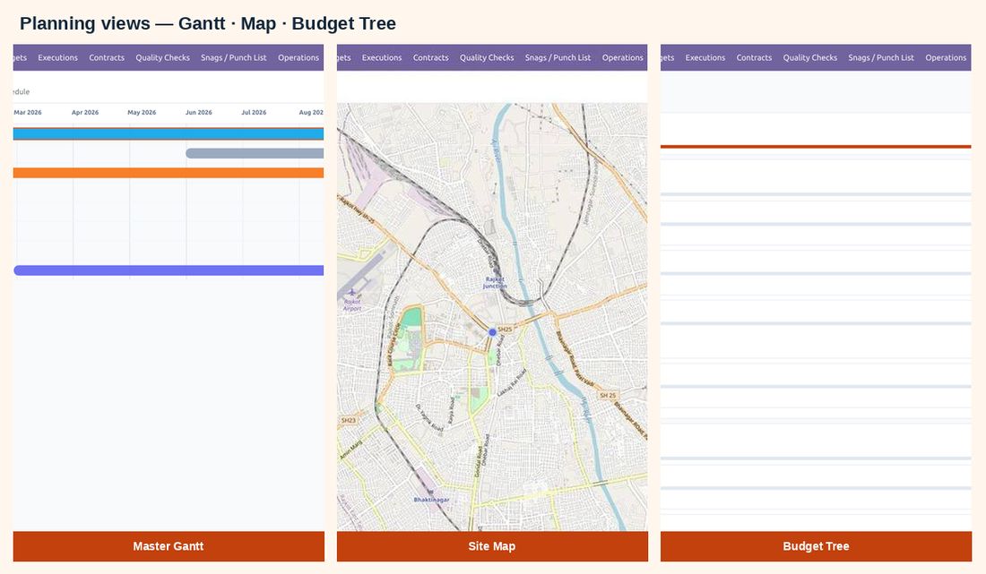
Task: Select the Site Map caption button
Action: [x=492, y=546]
